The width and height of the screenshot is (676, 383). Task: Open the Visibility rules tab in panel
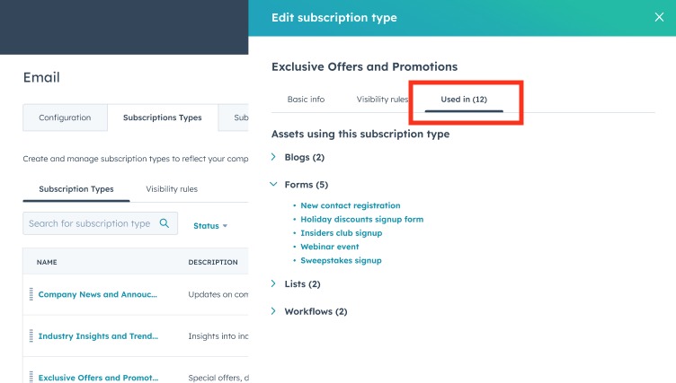tap(382, 100)
